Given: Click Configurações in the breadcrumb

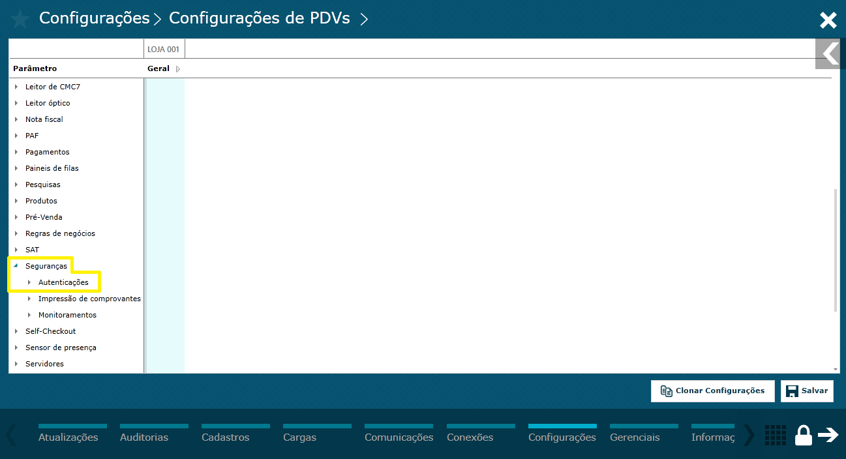Looking at the screenshot, I should [x=95, y=18].
